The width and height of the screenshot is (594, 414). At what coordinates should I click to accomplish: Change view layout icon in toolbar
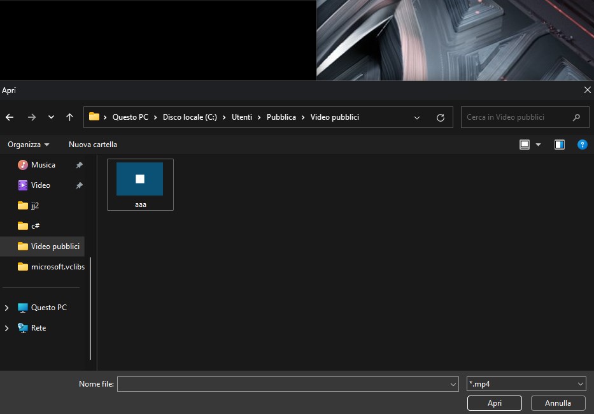point(525,145)
